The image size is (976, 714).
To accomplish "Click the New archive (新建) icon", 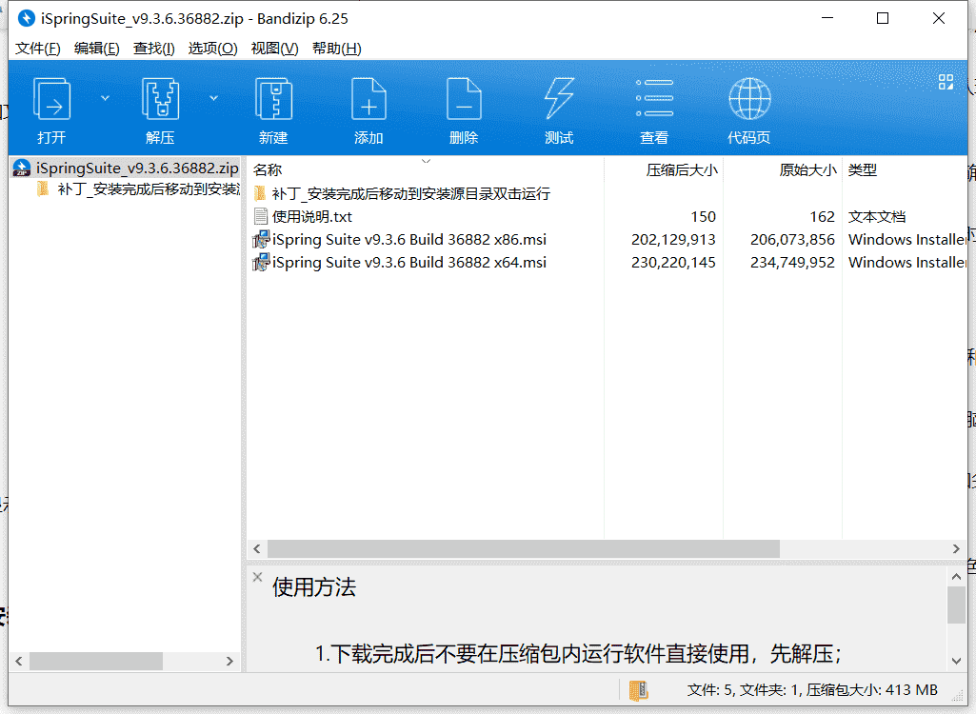I will (273, 98).
